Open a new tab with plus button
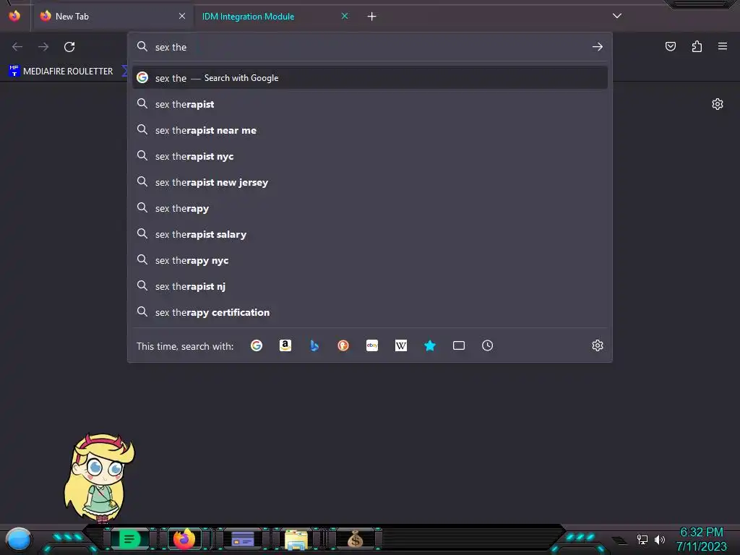This screenshot has height=555, width=740. [372, 17]
